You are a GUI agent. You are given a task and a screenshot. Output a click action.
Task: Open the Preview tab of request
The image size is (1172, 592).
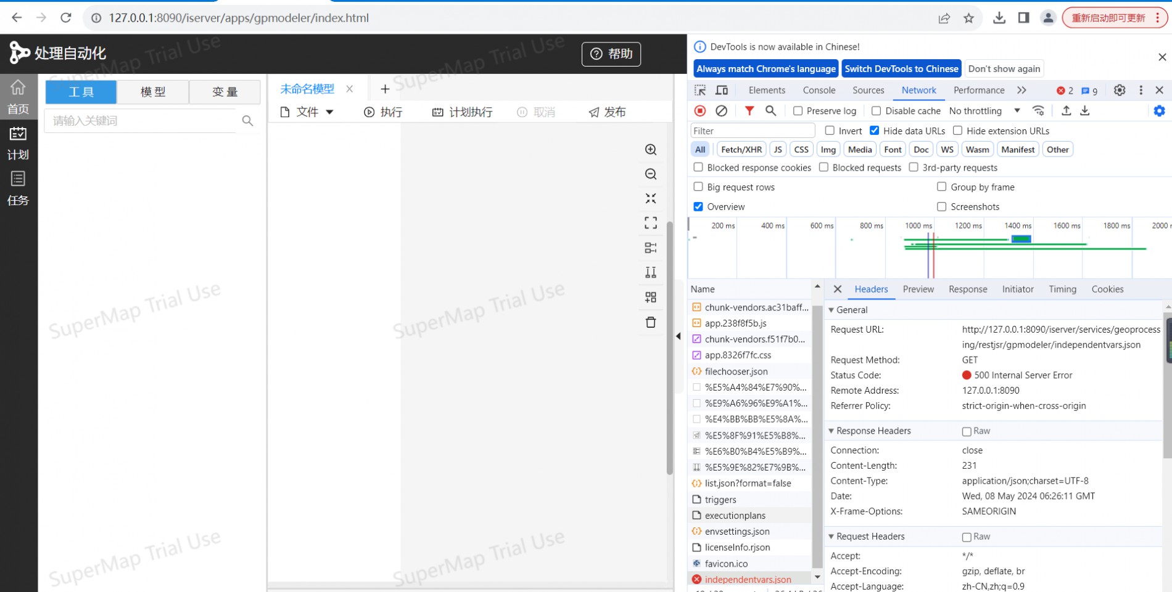click(x=918, y=289)
